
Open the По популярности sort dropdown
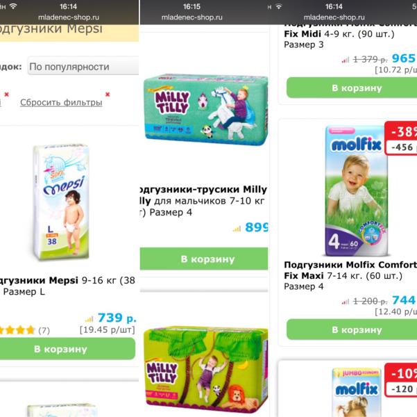click(x=83, y=66)
